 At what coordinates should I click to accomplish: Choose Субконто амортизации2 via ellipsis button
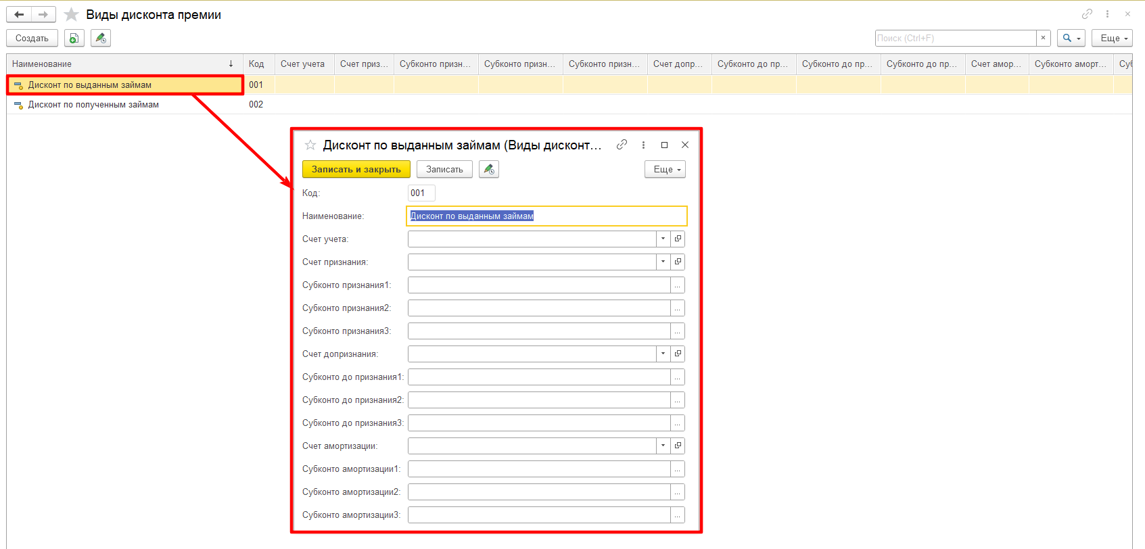[678, 492]
